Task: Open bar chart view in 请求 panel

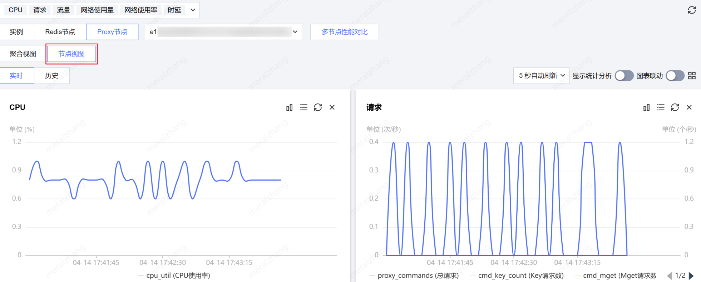Action: 646,107
